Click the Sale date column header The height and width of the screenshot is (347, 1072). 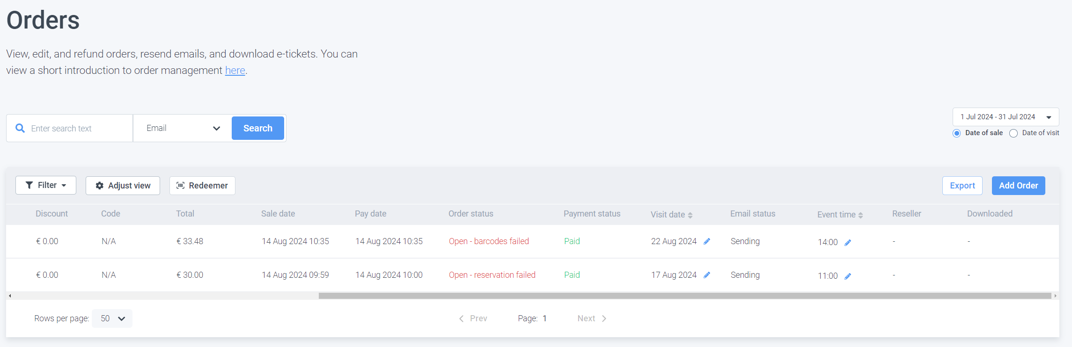(x=278, y=214)
